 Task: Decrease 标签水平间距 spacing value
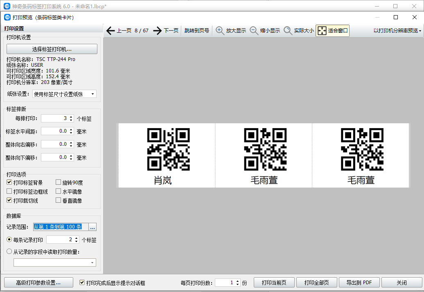(x=71, y=133)
